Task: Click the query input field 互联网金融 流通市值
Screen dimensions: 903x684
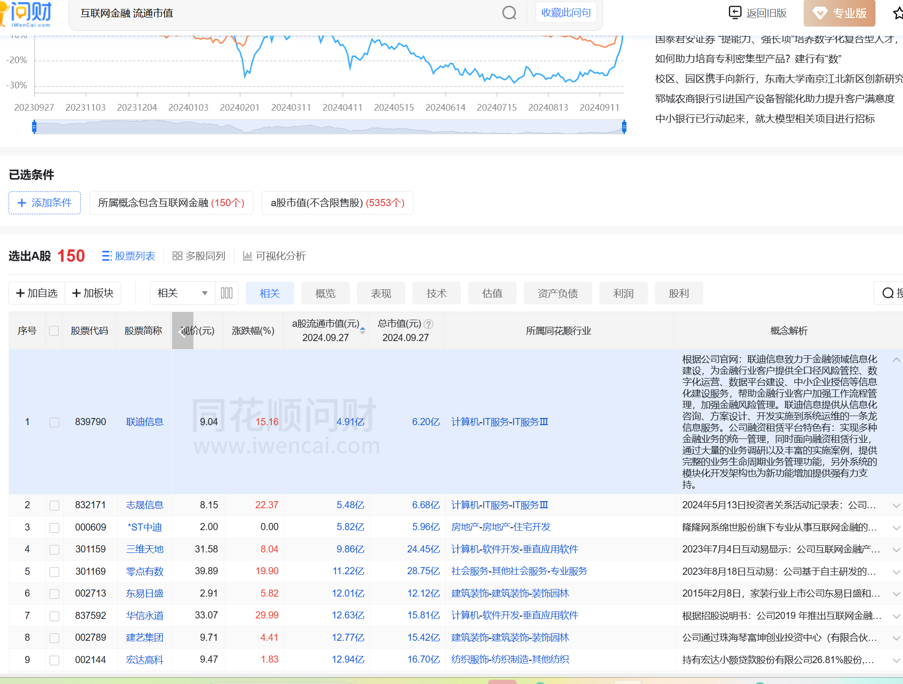Action: (x=285, y=13)
